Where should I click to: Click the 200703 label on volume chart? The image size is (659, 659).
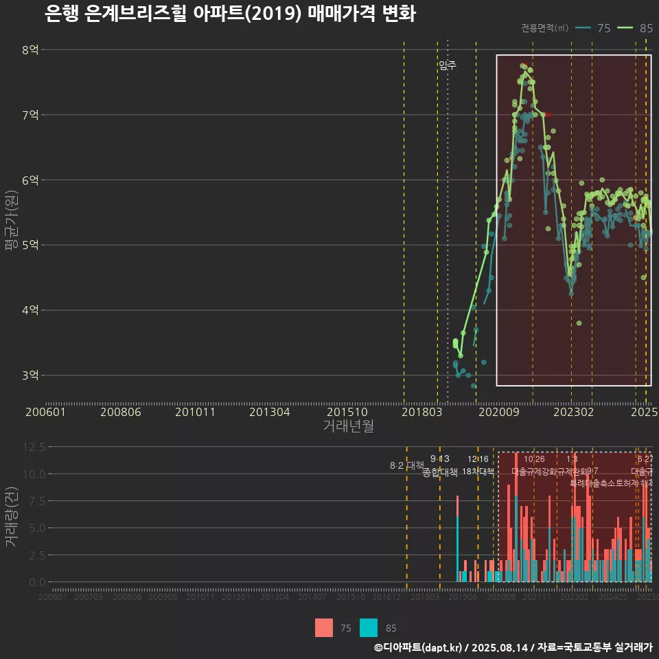(89, 597)
